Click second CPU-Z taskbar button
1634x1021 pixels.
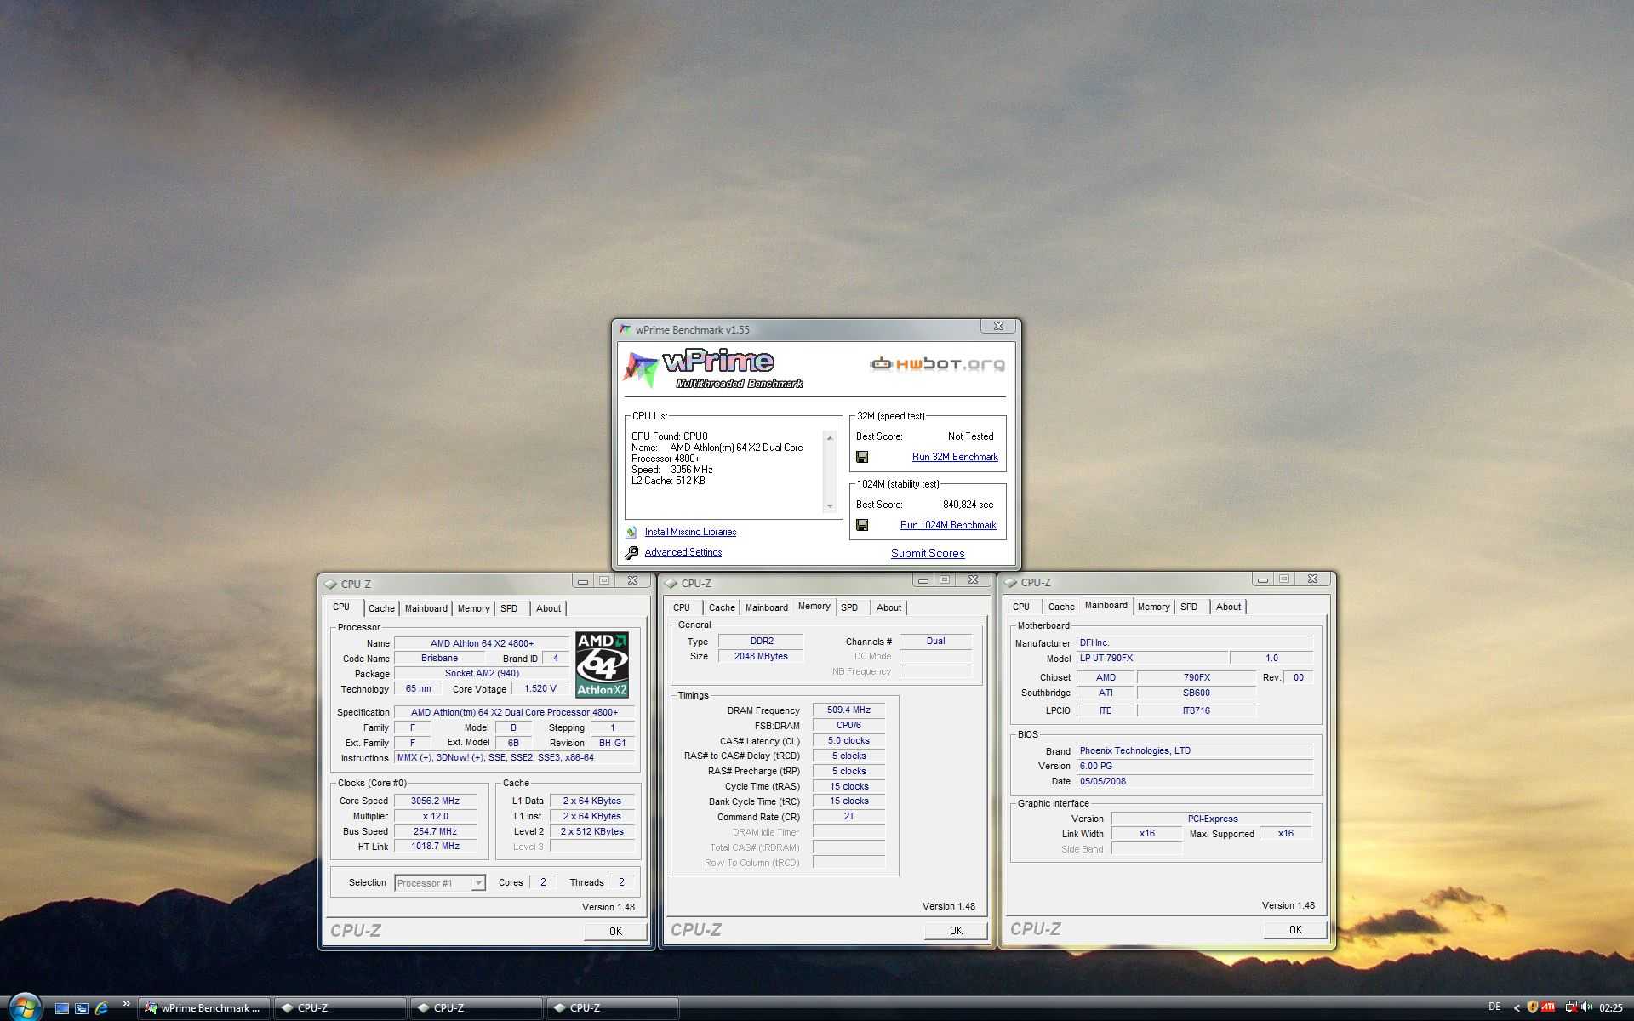[x=477, y=1008]
